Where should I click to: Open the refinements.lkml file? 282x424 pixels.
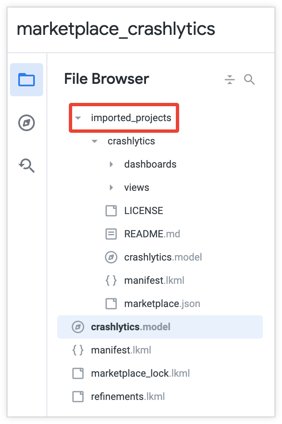pos(128,397)
